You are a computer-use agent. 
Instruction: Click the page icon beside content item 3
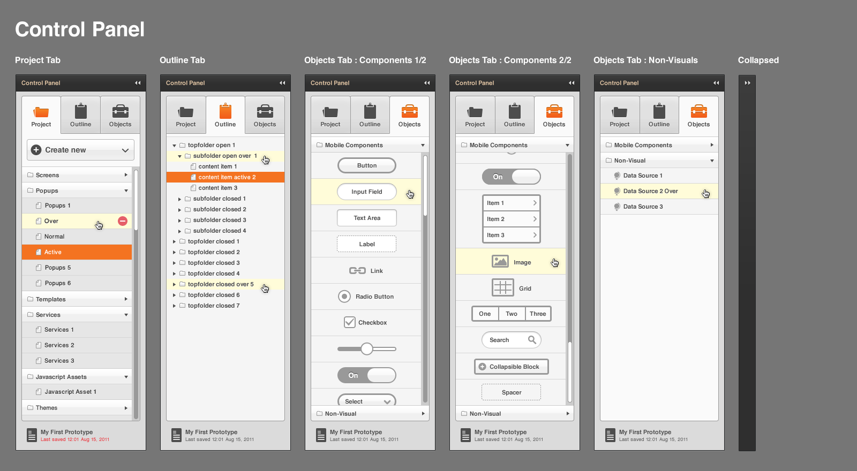coord(193,188)
